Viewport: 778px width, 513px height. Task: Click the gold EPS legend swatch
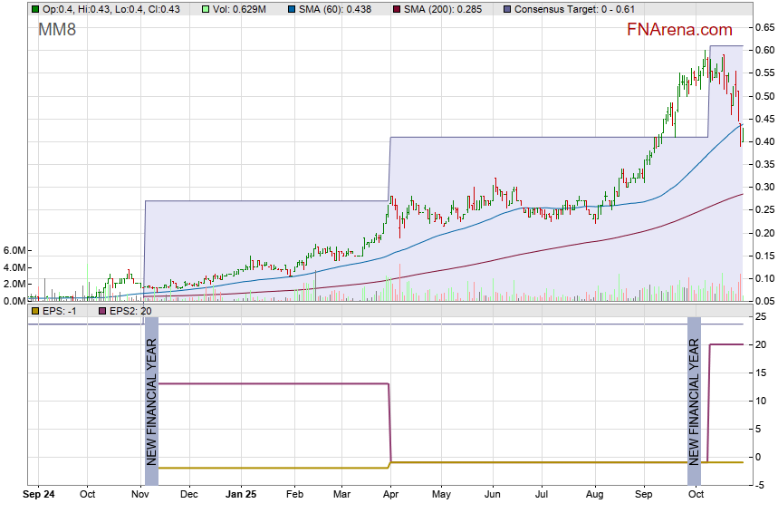(x=35, y=311)
